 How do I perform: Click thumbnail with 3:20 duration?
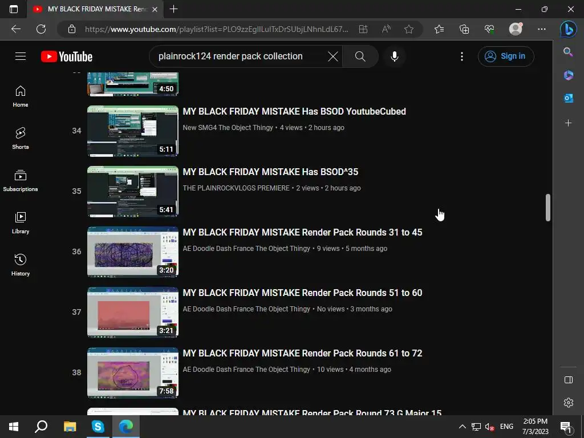click(132, 252)
